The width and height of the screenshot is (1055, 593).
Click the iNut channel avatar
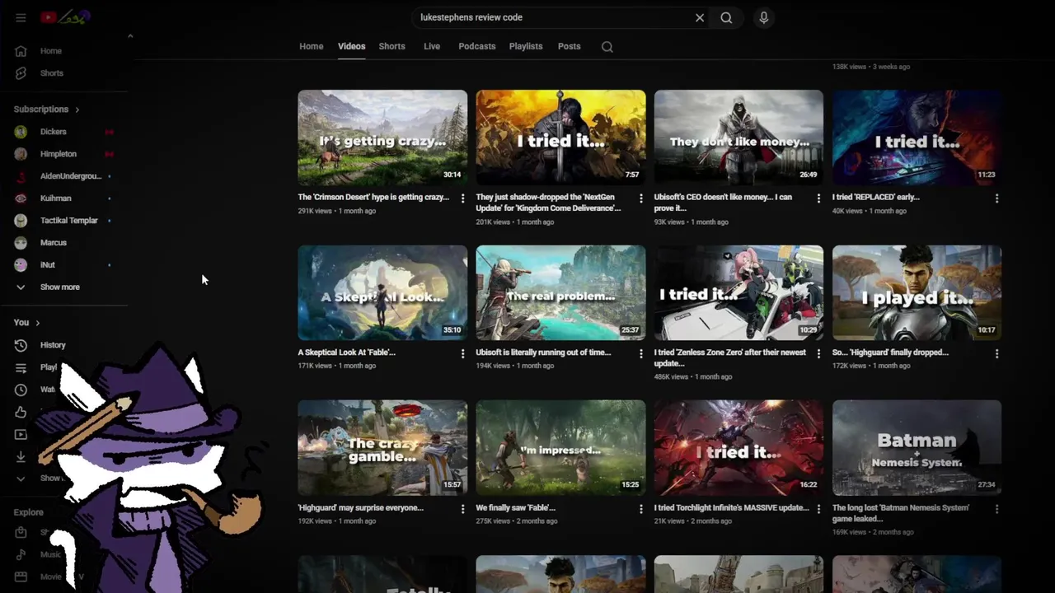click(x=21, y=265)
